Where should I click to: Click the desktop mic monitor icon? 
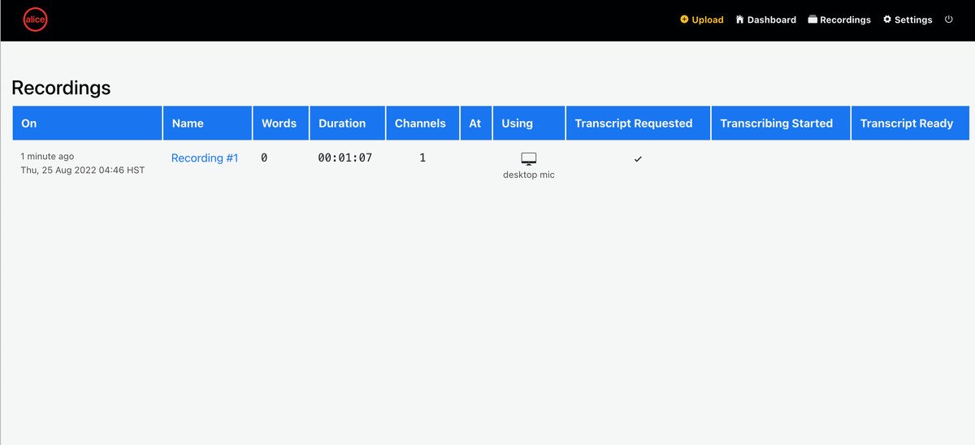[x=529, y=159]
